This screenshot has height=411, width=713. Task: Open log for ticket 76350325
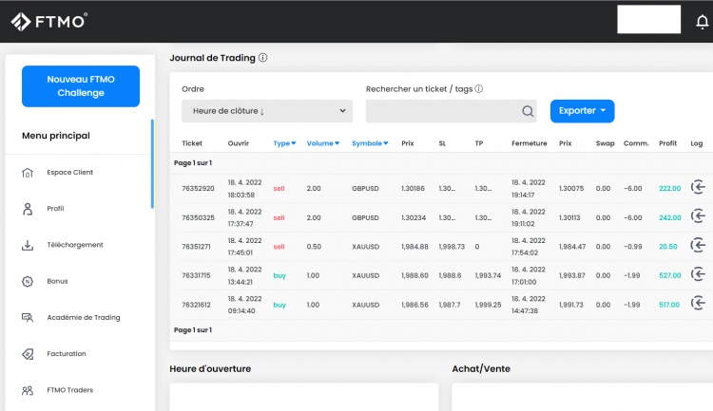click(698, 217)
